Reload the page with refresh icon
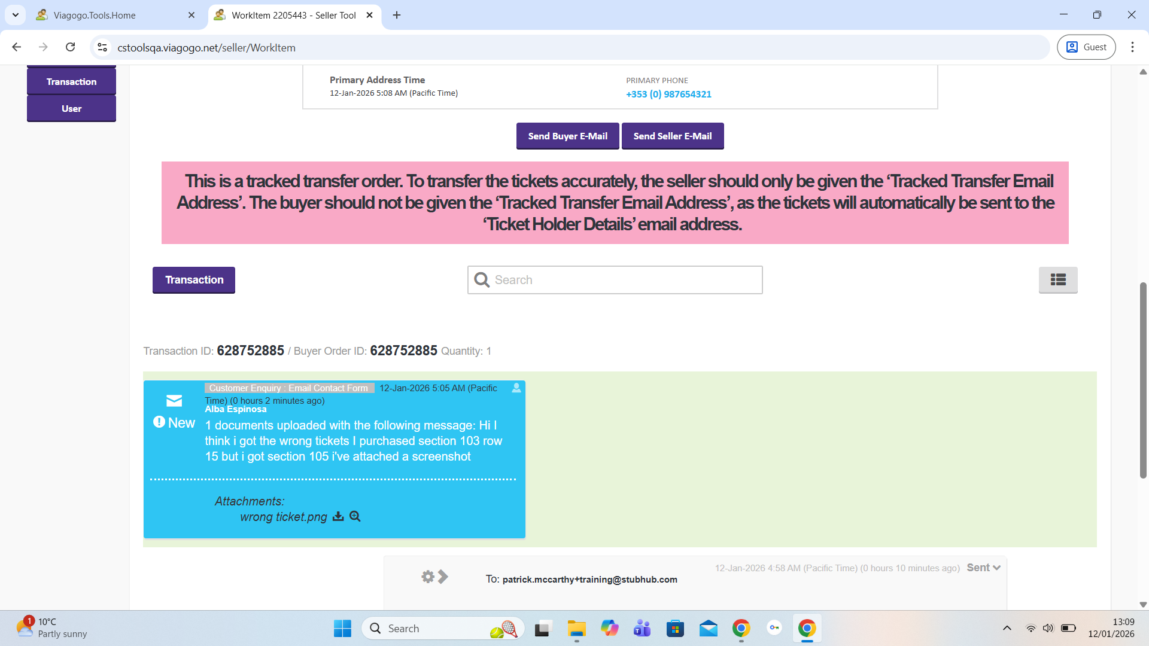 71,47
